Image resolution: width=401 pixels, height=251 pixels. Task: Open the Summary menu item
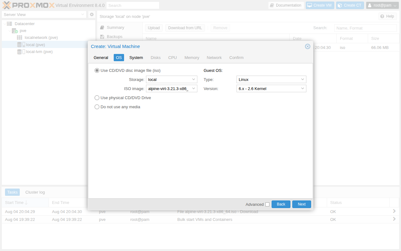(x=119, y=28)
